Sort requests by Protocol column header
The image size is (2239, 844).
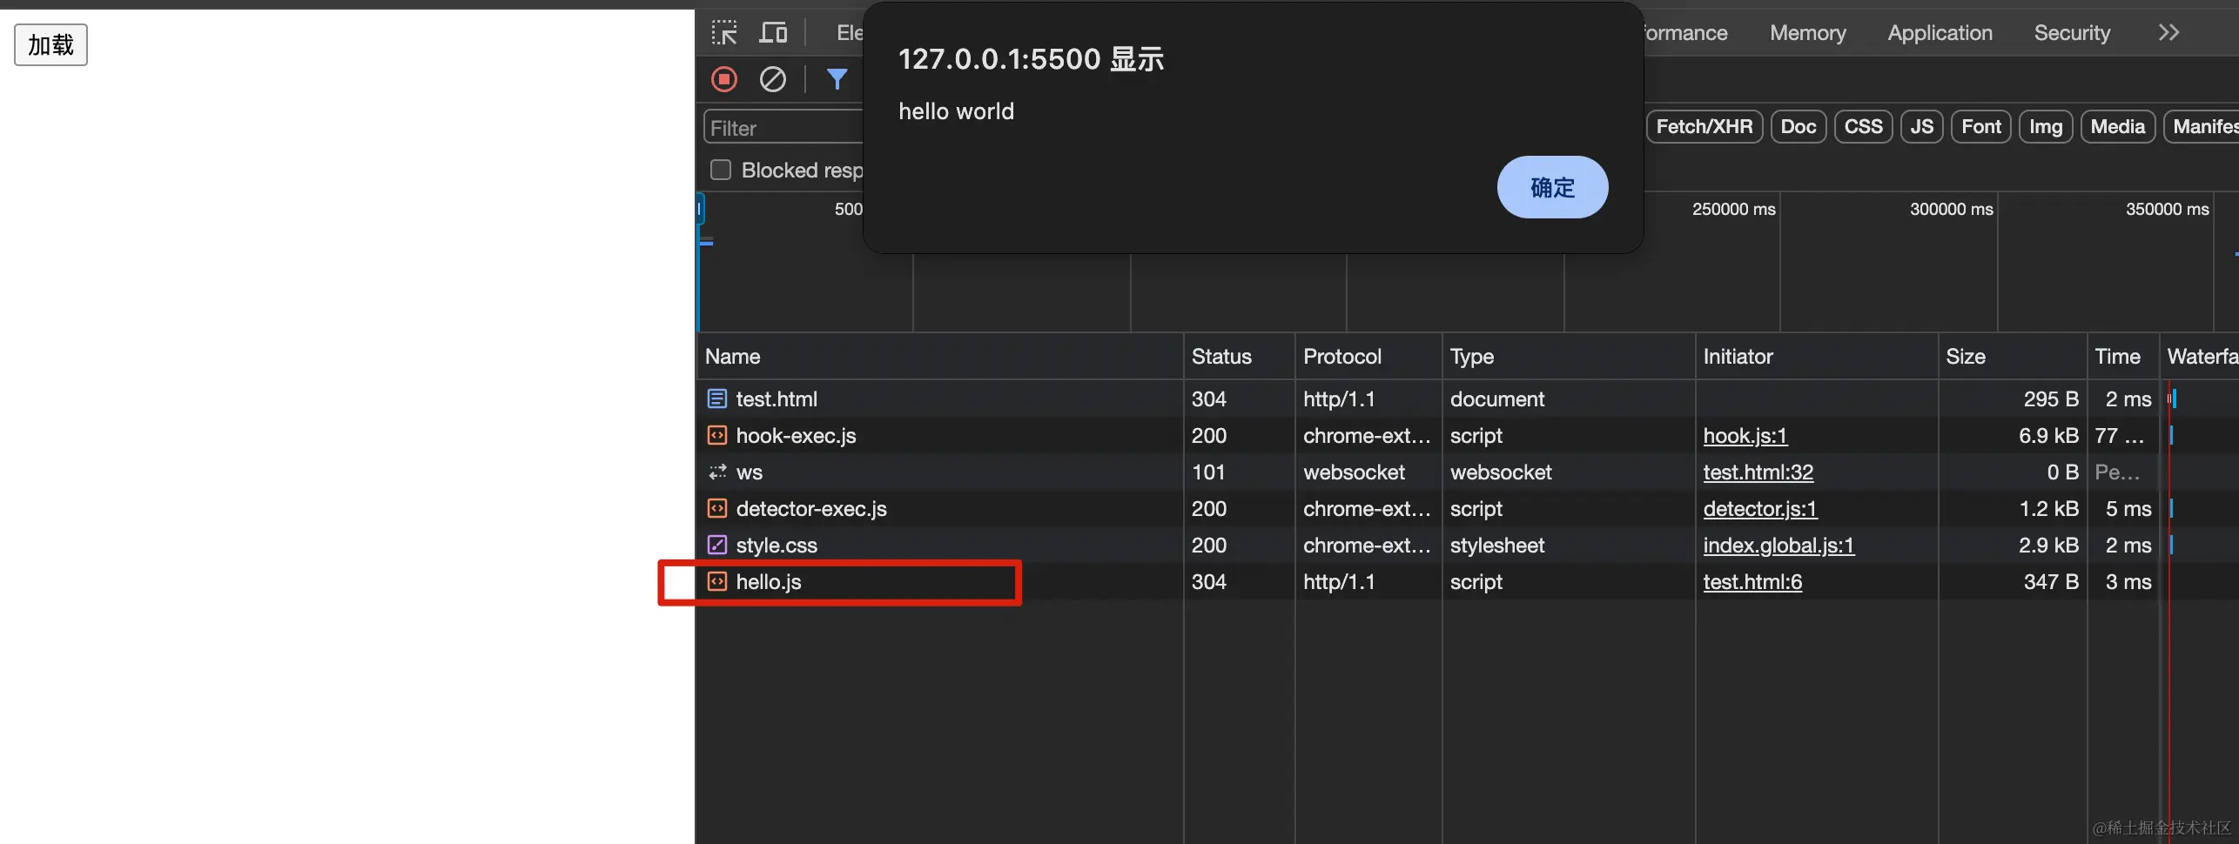[1368, 357]
